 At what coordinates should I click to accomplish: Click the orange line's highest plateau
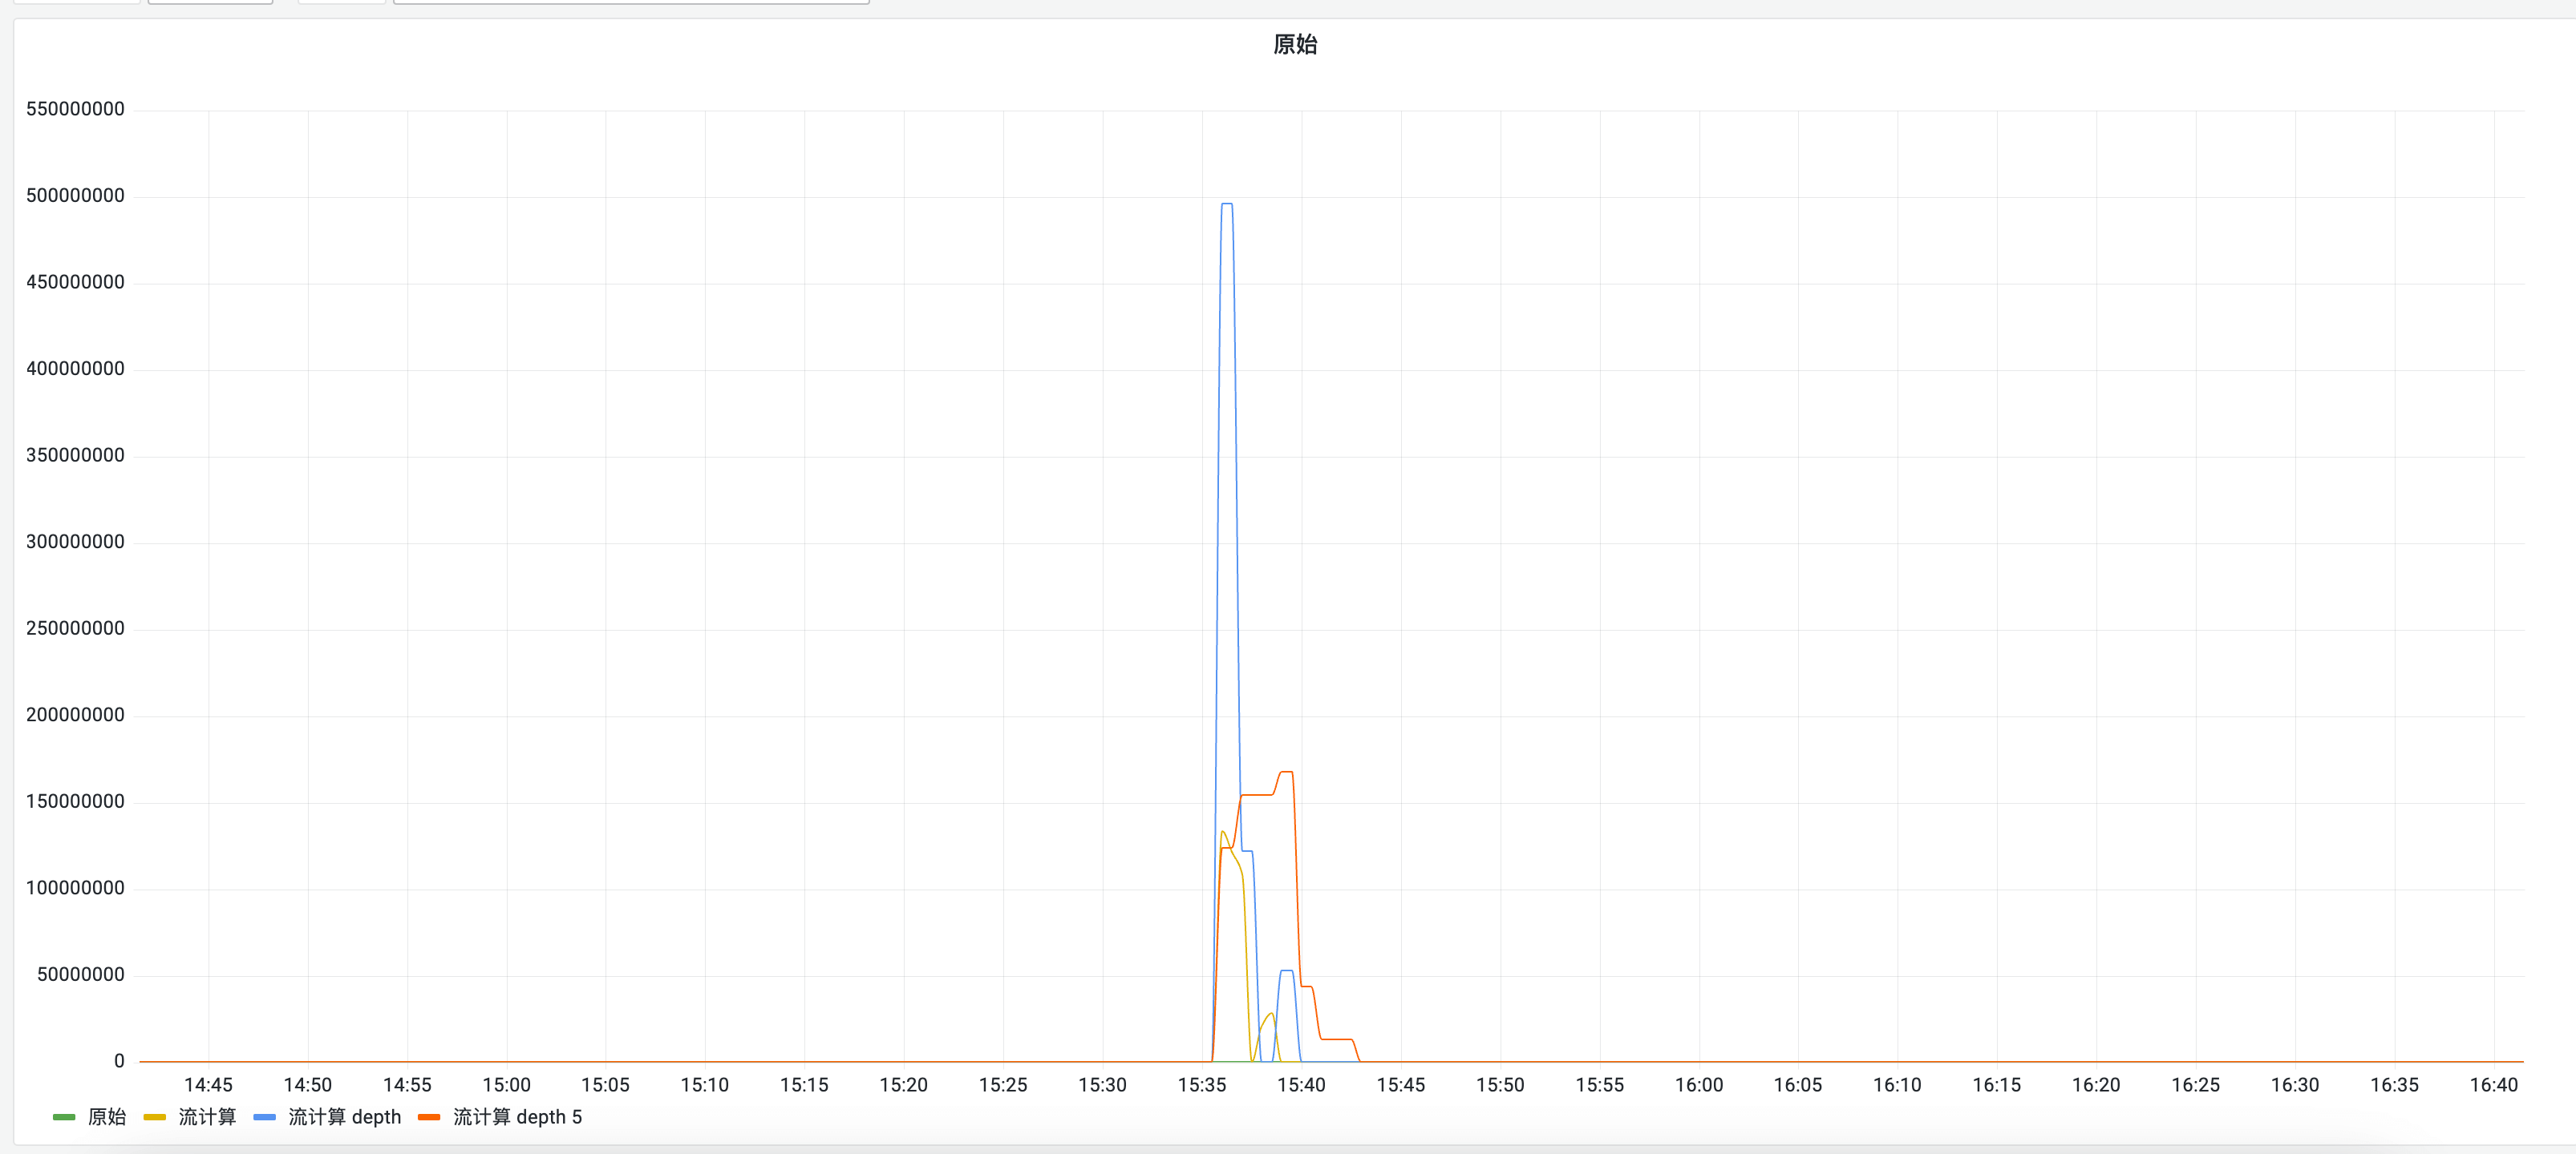pos(1286,773)
